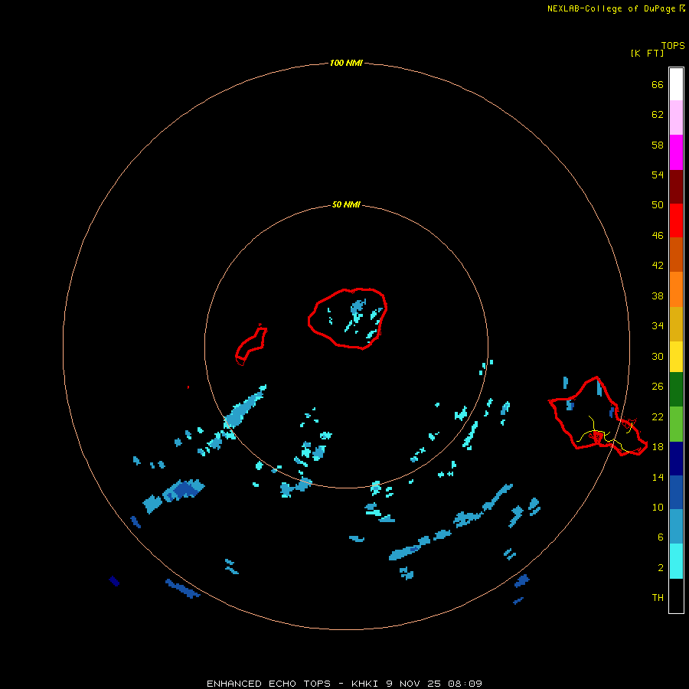
Task: Click the NEXLAB-College of DuPage credit text
Action: [616, 8]
